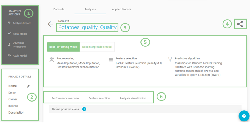
Task: Click the Results label above the title
Action: [x=64, y=21]
